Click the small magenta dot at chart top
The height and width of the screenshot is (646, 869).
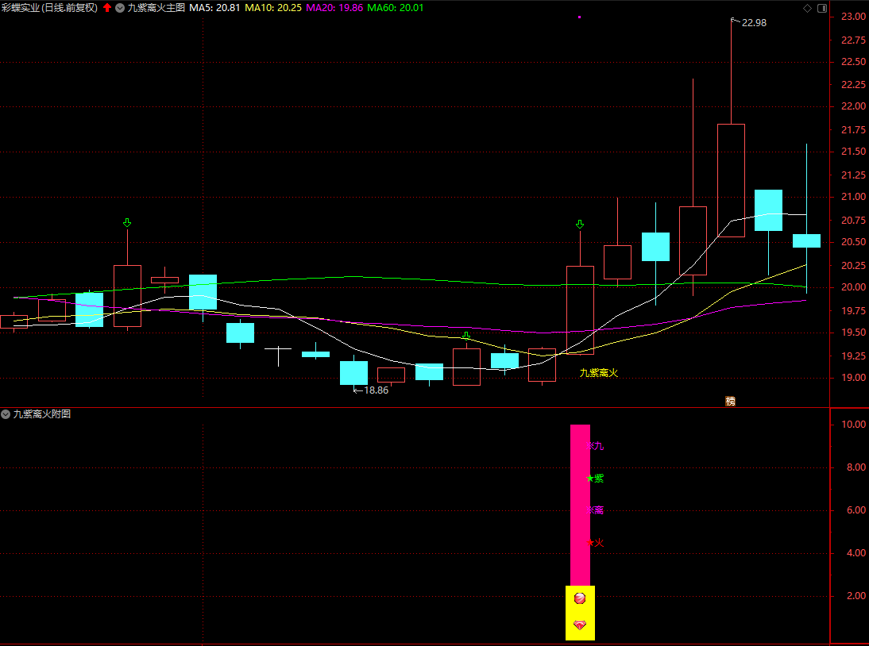pos(579,17)
